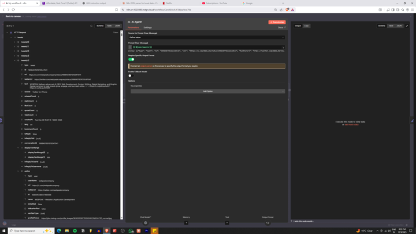Viewport: 416px width, 234px height.
Task: Switch to the Netflix browser tab
Action: click(169, 3)
